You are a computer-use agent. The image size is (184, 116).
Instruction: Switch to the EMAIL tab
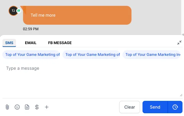click(31, 43)
